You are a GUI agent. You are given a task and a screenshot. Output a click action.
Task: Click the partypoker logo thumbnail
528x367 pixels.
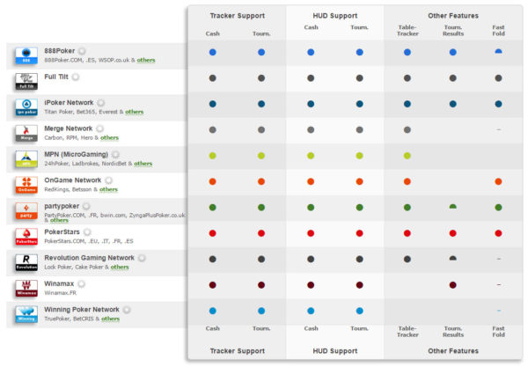(x=26, y=210)
